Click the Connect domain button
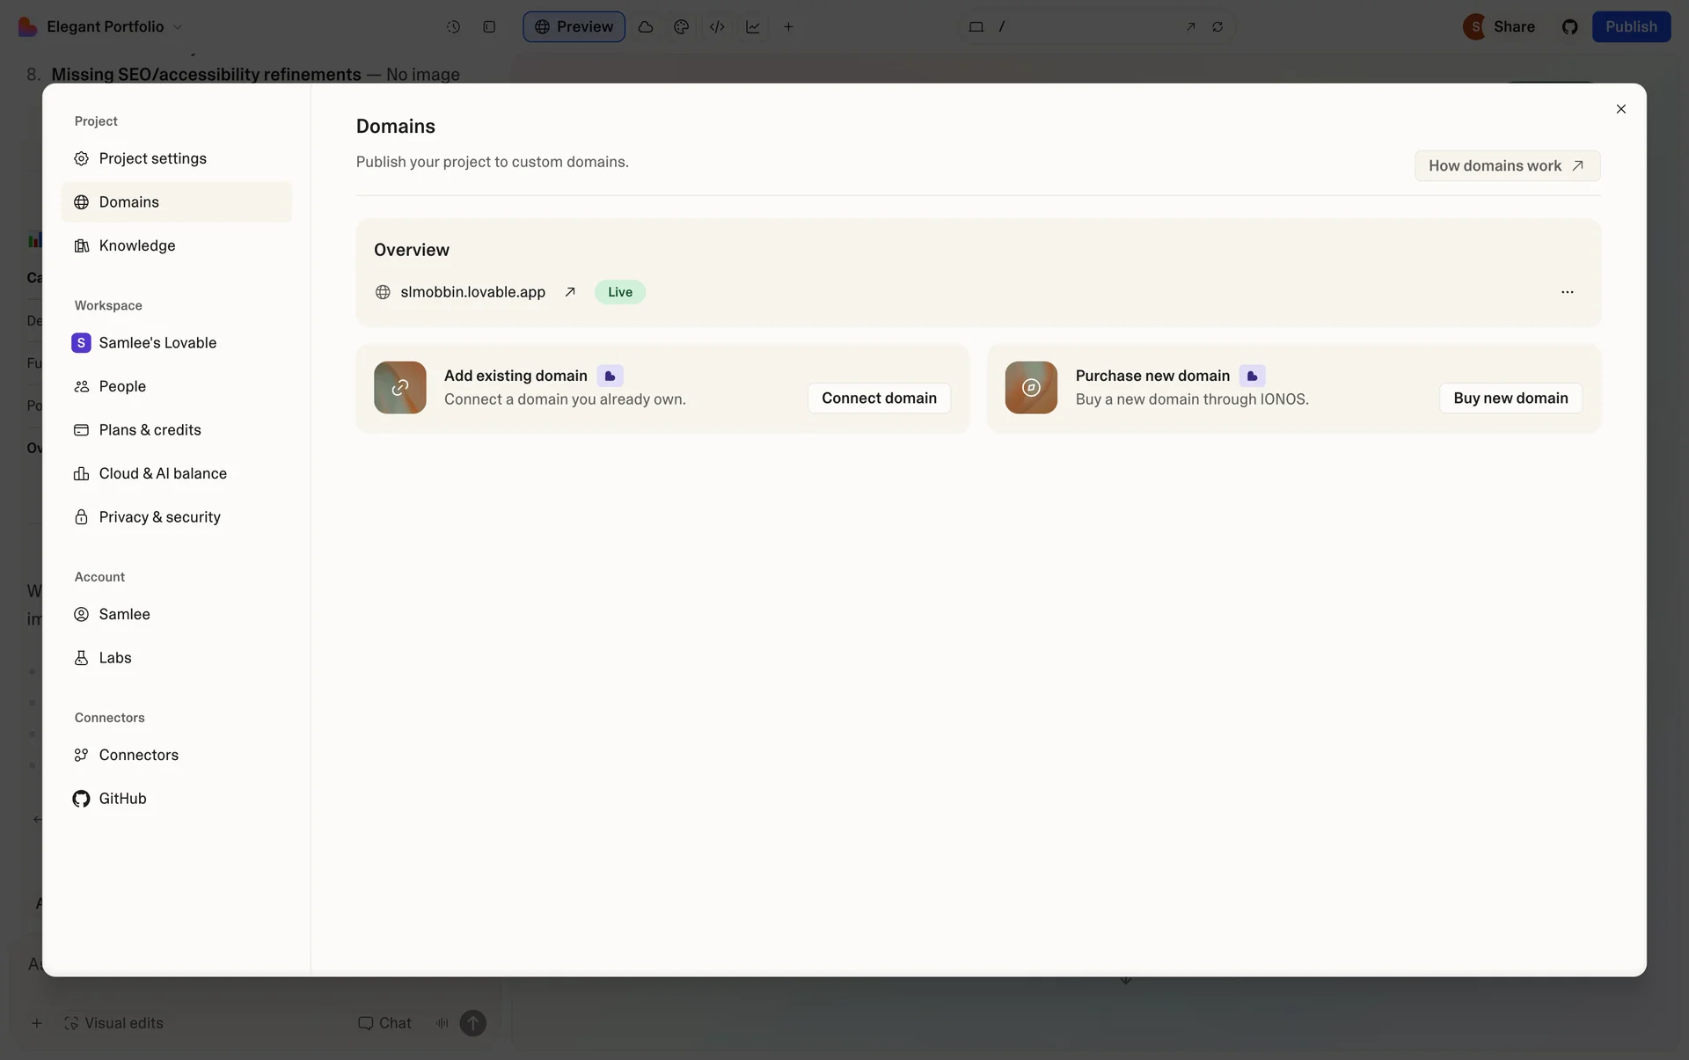This screenshot has height=1060, width=1689. pos(878,398)
